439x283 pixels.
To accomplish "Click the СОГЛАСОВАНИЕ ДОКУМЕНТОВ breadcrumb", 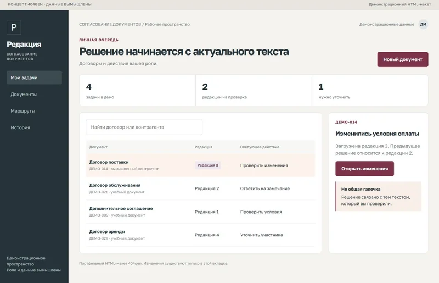I will click(110, 24).
